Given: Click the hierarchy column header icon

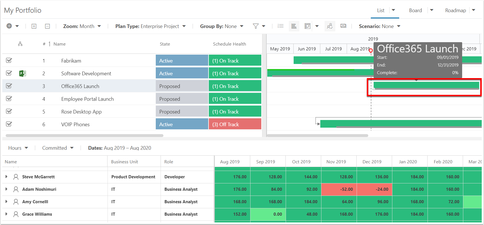Looking at the screenshot, I should click(x=20, y=44).
